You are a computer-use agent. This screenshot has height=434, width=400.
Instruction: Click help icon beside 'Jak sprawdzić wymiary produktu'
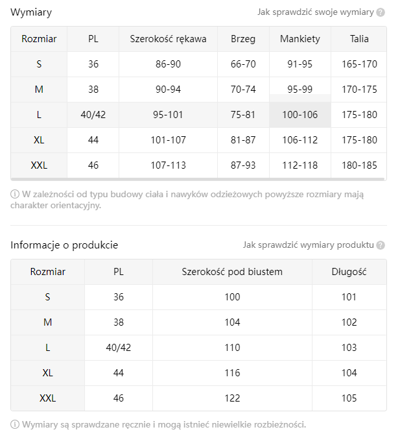tap(381, 245)
